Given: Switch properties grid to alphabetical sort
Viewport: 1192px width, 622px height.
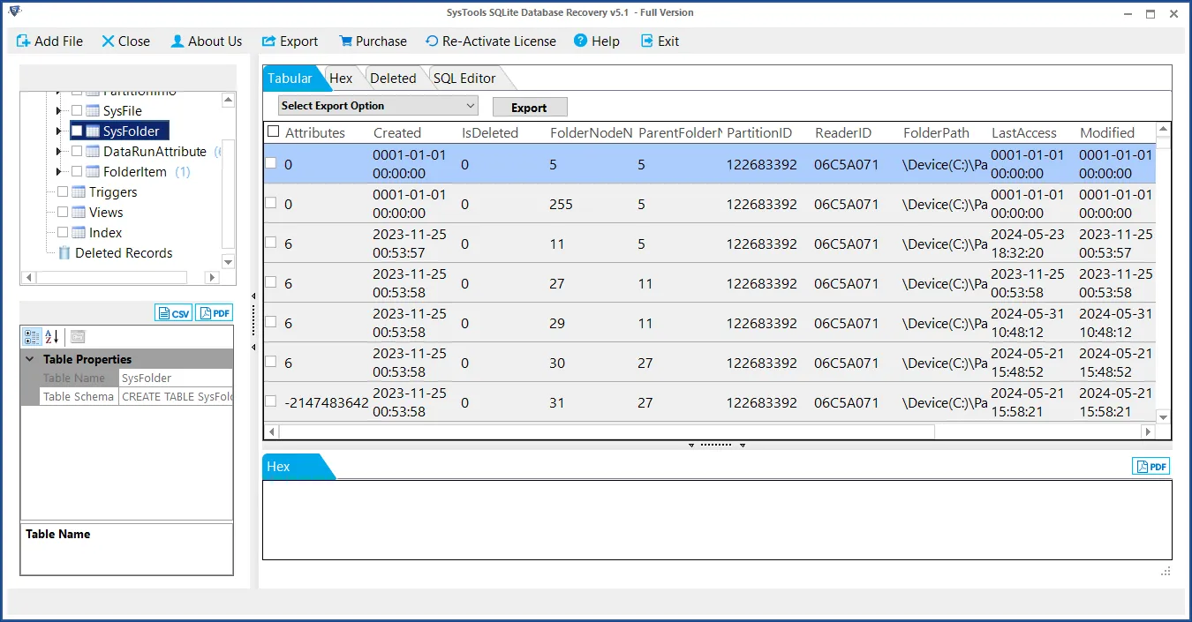Looking at the screenshot, I should (x=52, y=336).
